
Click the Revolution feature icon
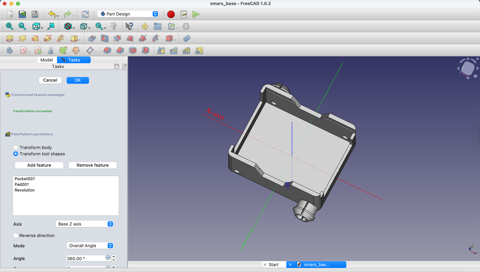coord(22,38)
